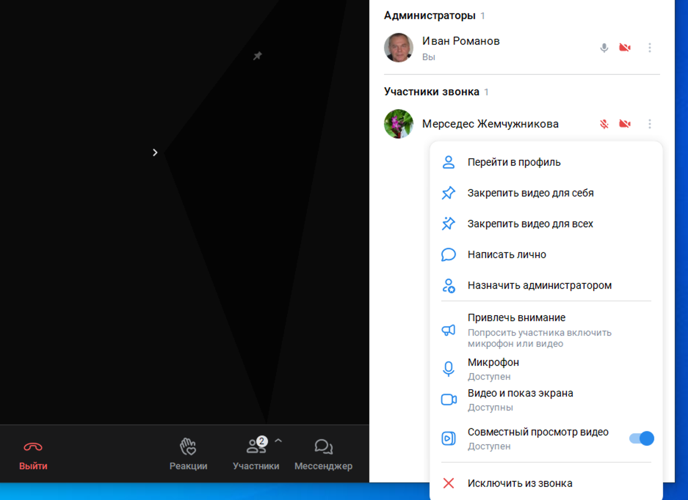This screenshot has width=688, height=500.
Task: Open the three-dot menu for Мерседес Жемчужникова
Action: coord(649,124)
